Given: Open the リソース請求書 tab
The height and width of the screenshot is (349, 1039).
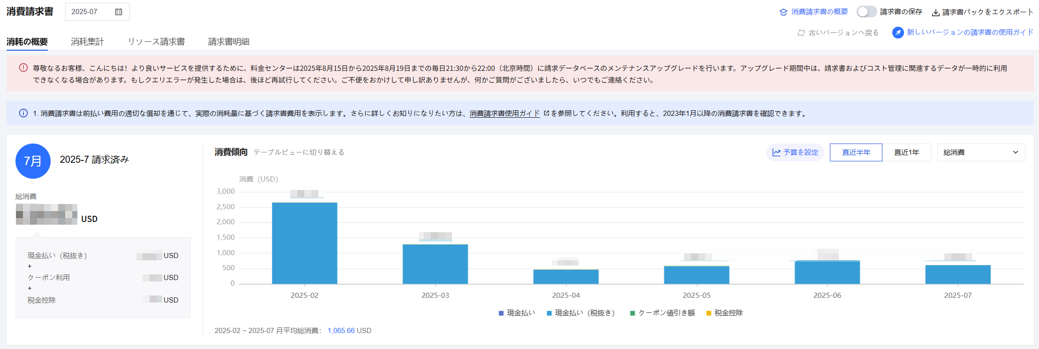Looking at the screenshot, I should click(156, 42).
